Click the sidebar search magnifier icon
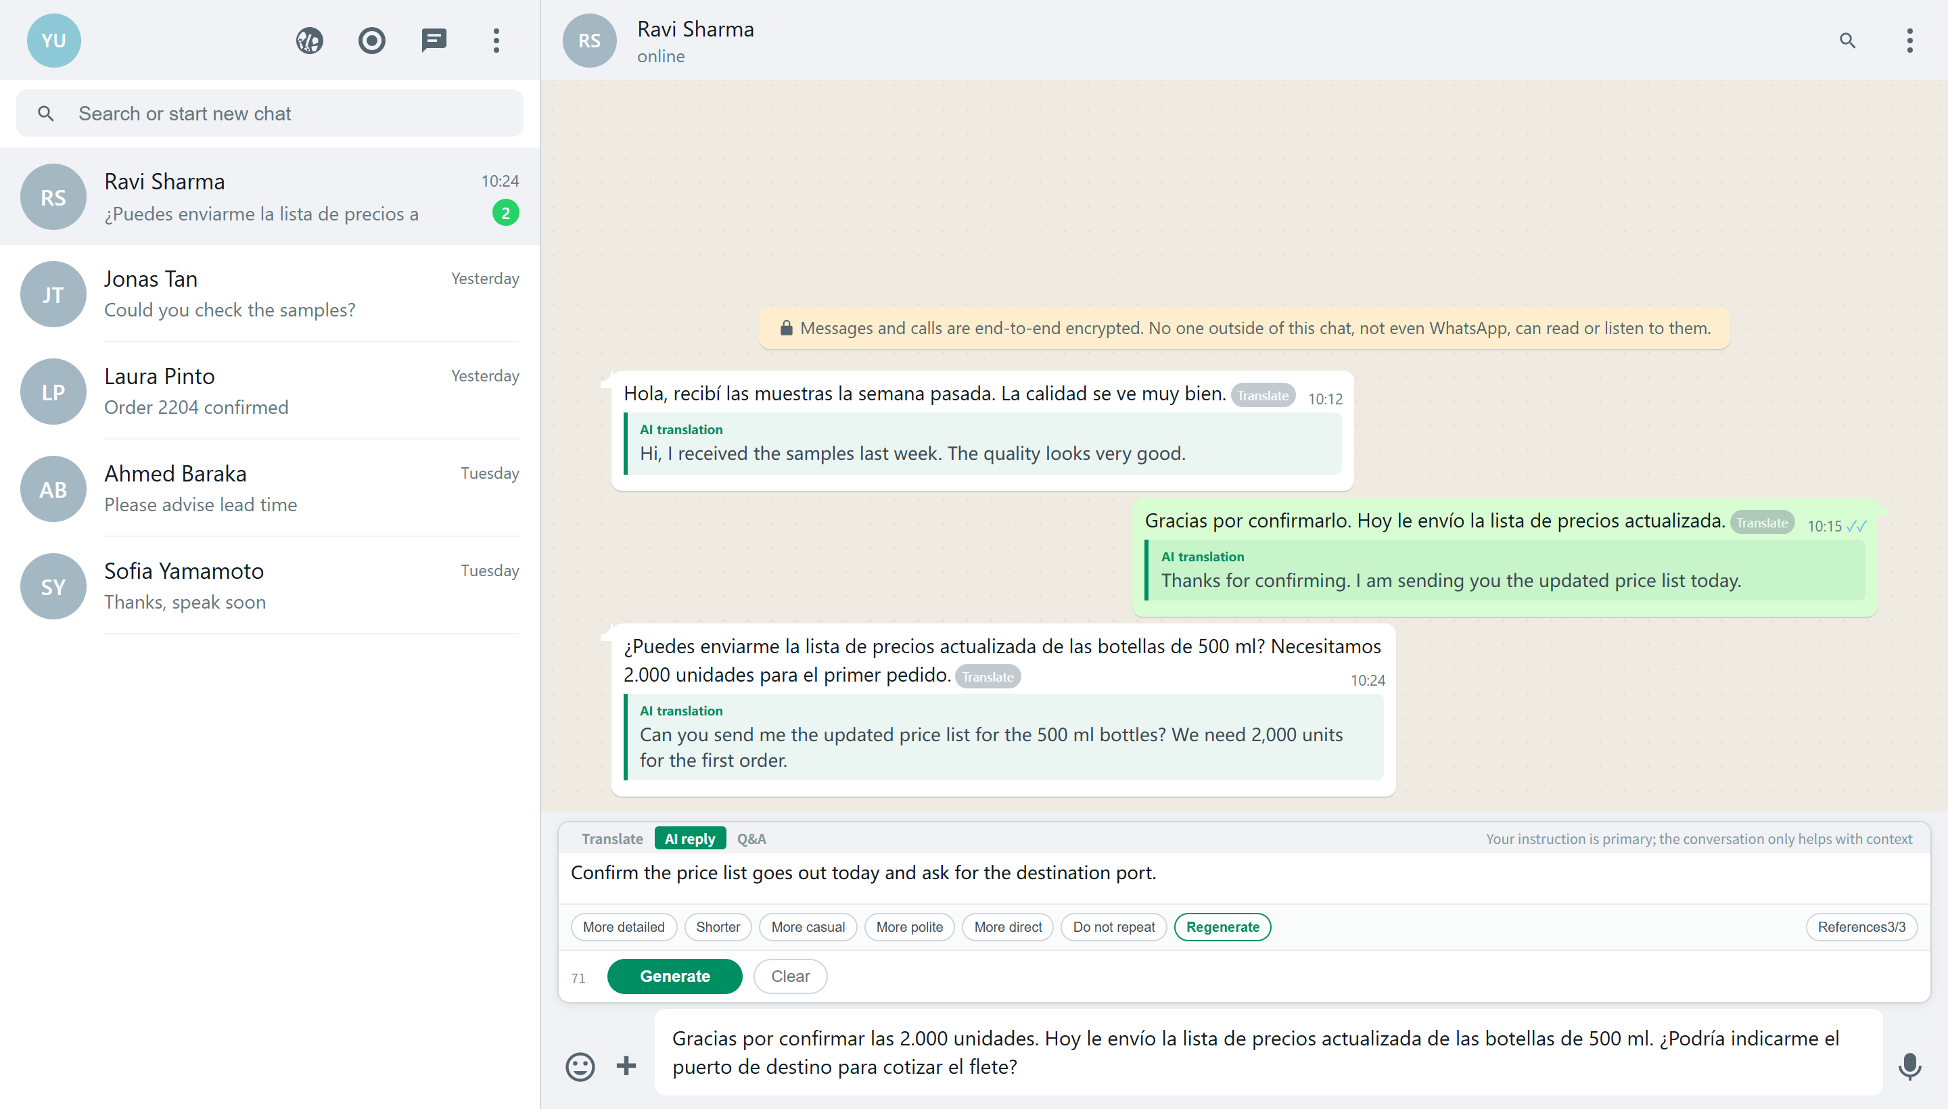 pyautogui.click(x=46, y=114)
